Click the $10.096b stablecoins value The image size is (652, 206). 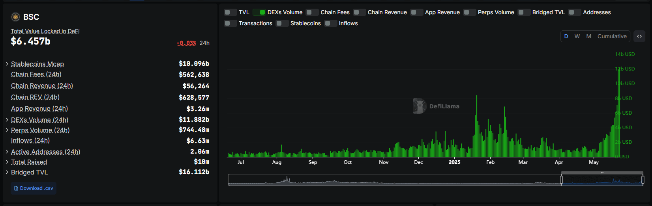point(194,63)
